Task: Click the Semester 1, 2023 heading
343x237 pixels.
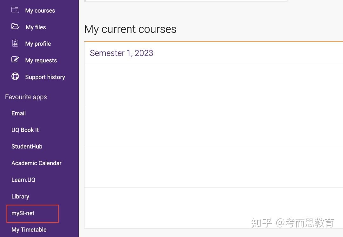Action: click(x=121, y=53)
